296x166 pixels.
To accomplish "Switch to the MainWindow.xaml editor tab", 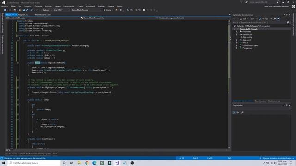I will click(43, 15).
